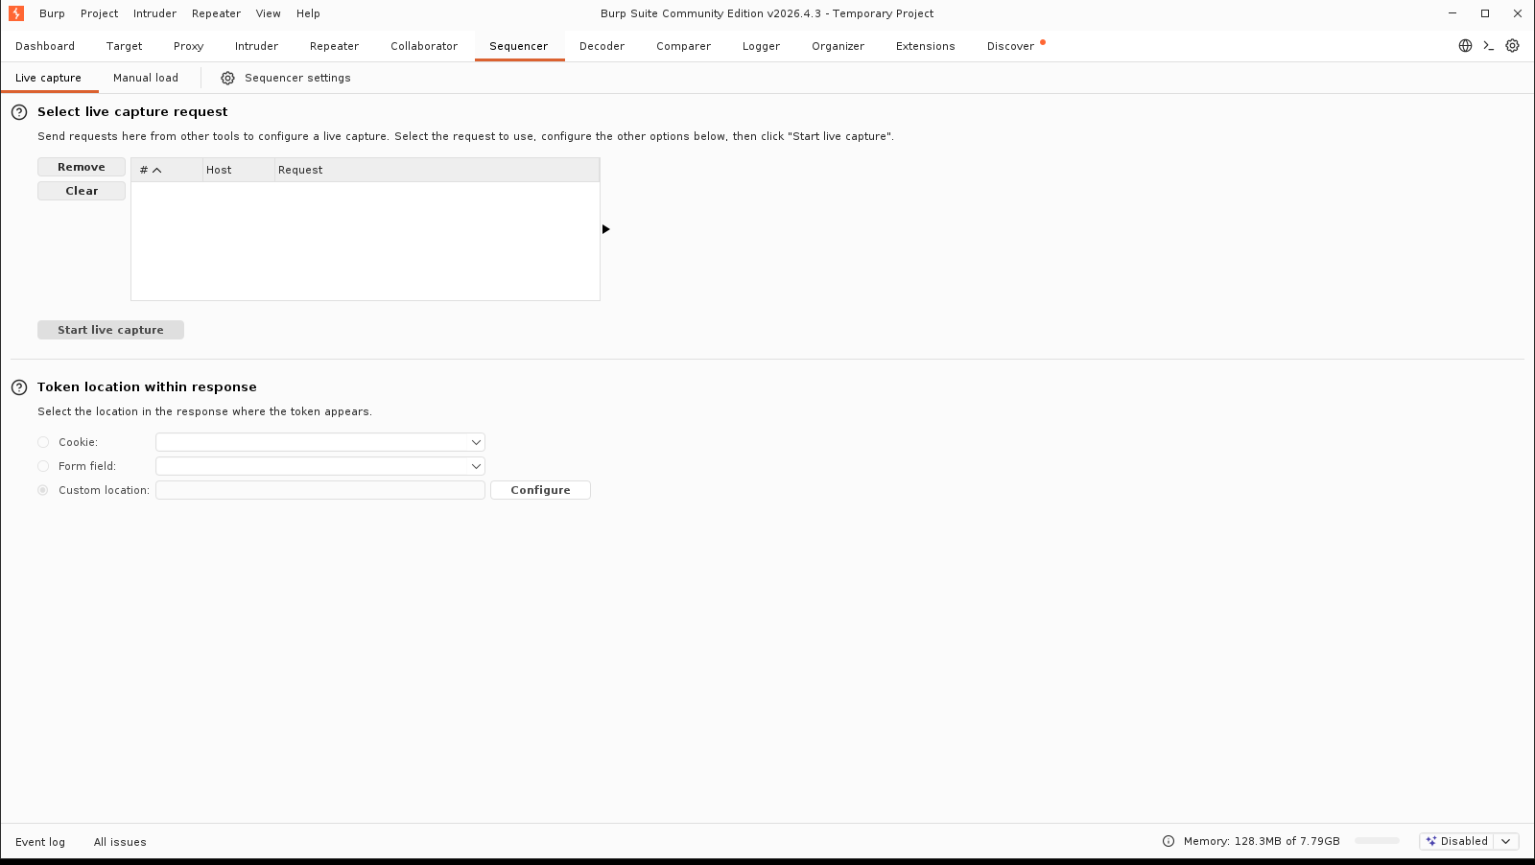Open the Cookie dropdown

tap(320, 442)
